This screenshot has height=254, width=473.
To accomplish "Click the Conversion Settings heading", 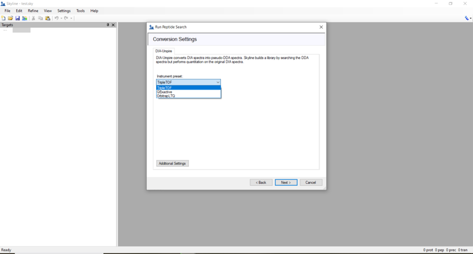I will pyautogui.click(x=174, y=40).
